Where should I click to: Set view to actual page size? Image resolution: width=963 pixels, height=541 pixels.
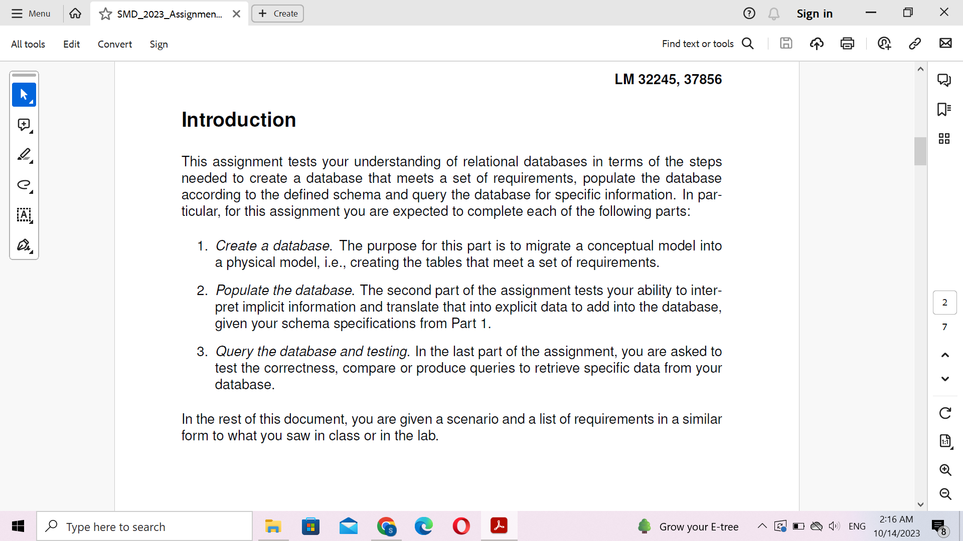point(945,441)
